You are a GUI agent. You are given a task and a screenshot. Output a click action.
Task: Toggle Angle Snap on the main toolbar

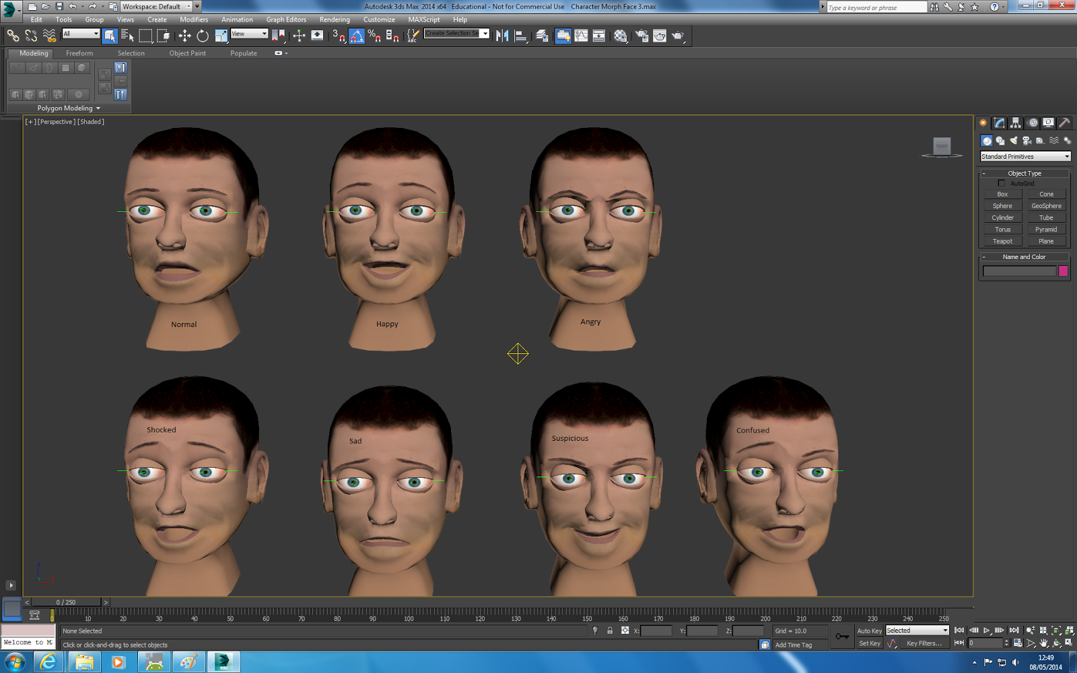pyautogui.click(x=356, y=36)
